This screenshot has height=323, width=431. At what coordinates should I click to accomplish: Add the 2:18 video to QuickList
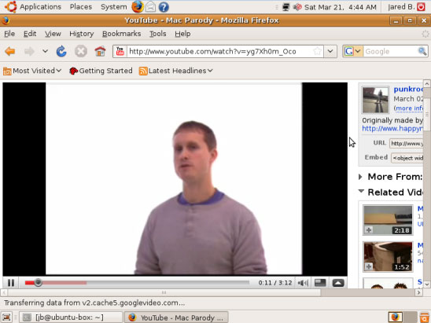(369, 230)
